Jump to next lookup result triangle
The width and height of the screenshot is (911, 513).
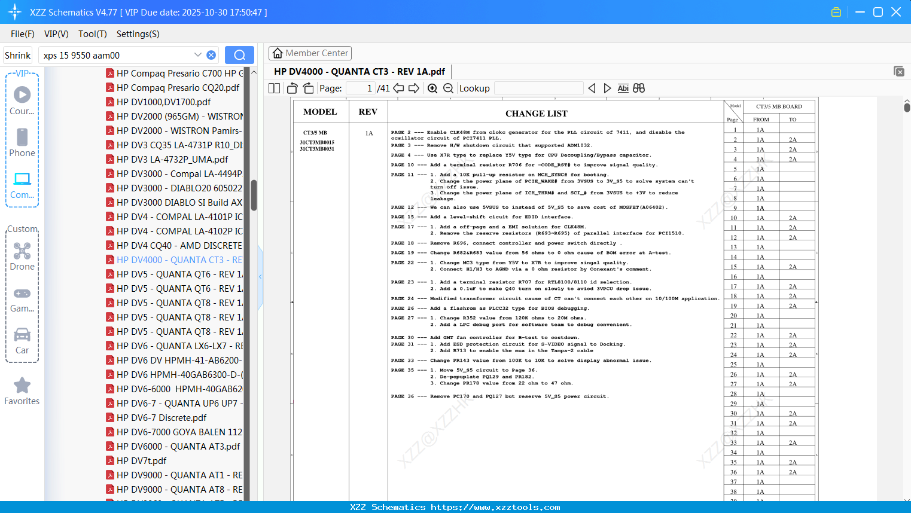pyautogui.click(x=607, y=88)
